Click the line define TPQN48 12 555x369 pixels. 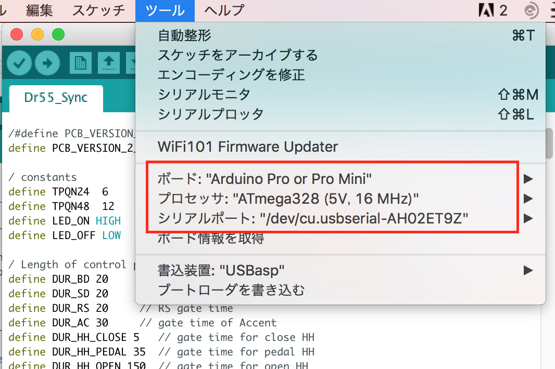point(61,206)
